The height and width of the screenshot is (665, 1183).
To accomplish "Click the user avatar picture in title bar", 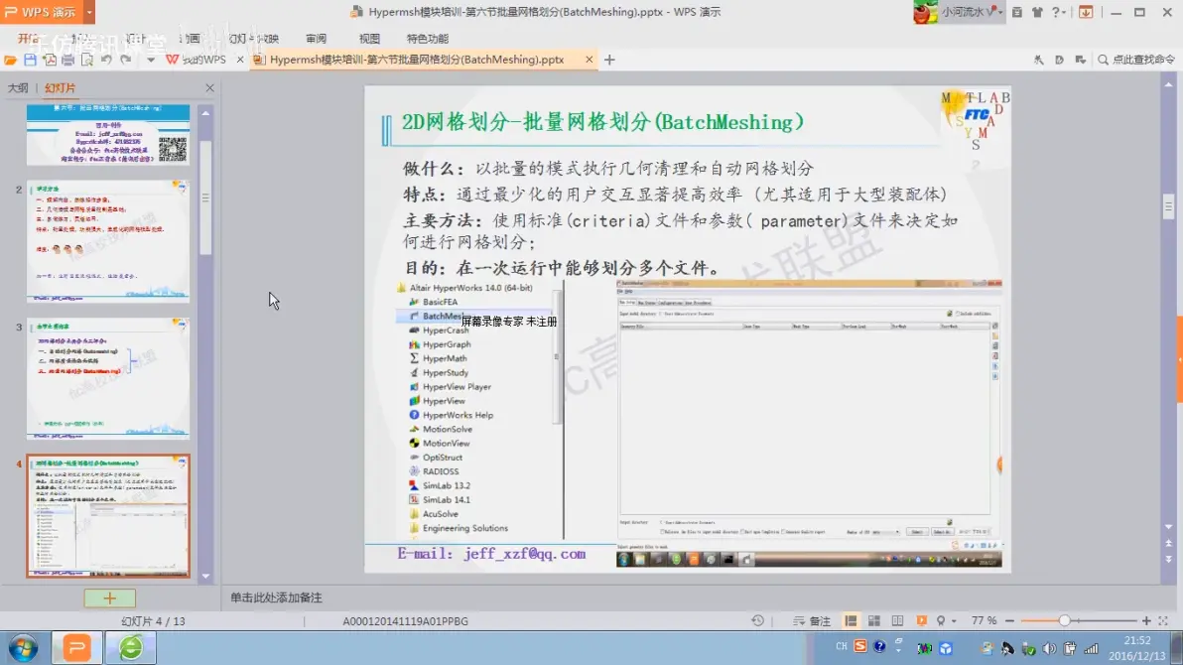I will click(x=925, y=12).
